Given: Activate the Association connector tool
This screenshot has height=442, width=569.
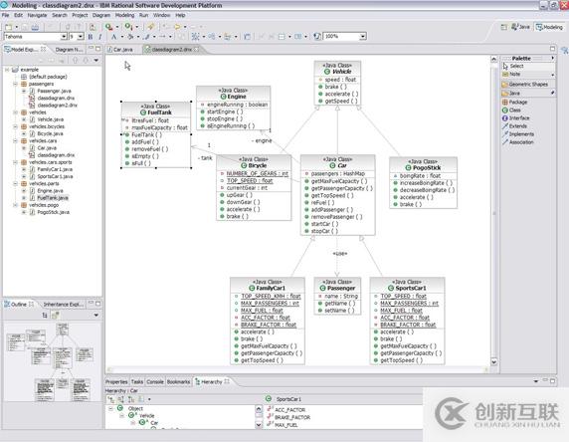Looking at the screenshot, I should (518, 142).
